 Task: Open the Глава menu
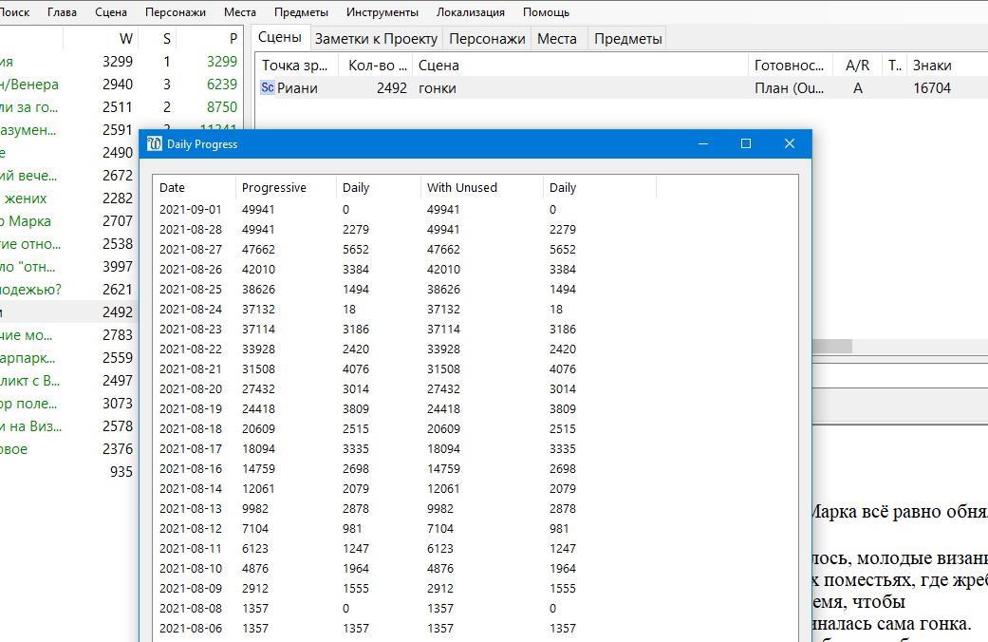click(62, 12)
